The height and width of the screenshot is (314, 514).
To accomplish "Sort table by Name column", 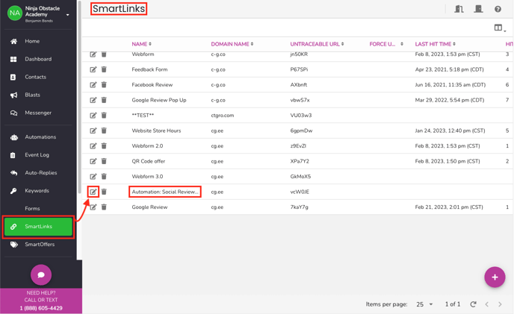I will click(x=141, y=44).
